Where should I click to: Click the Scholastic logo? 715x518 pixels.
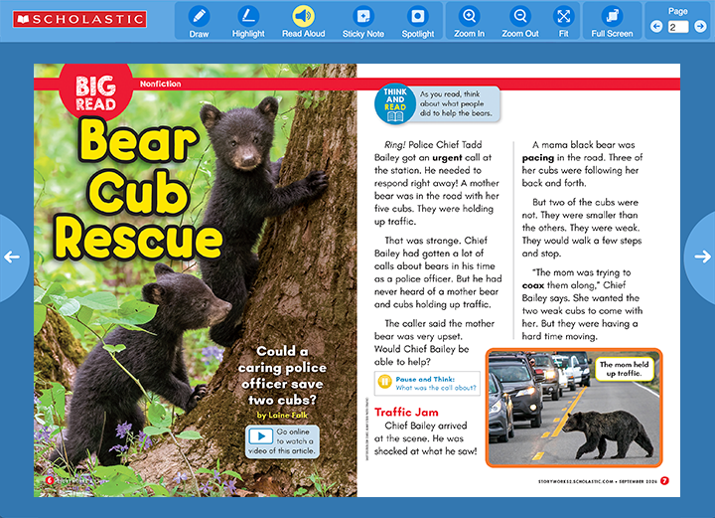click(75, 19)
